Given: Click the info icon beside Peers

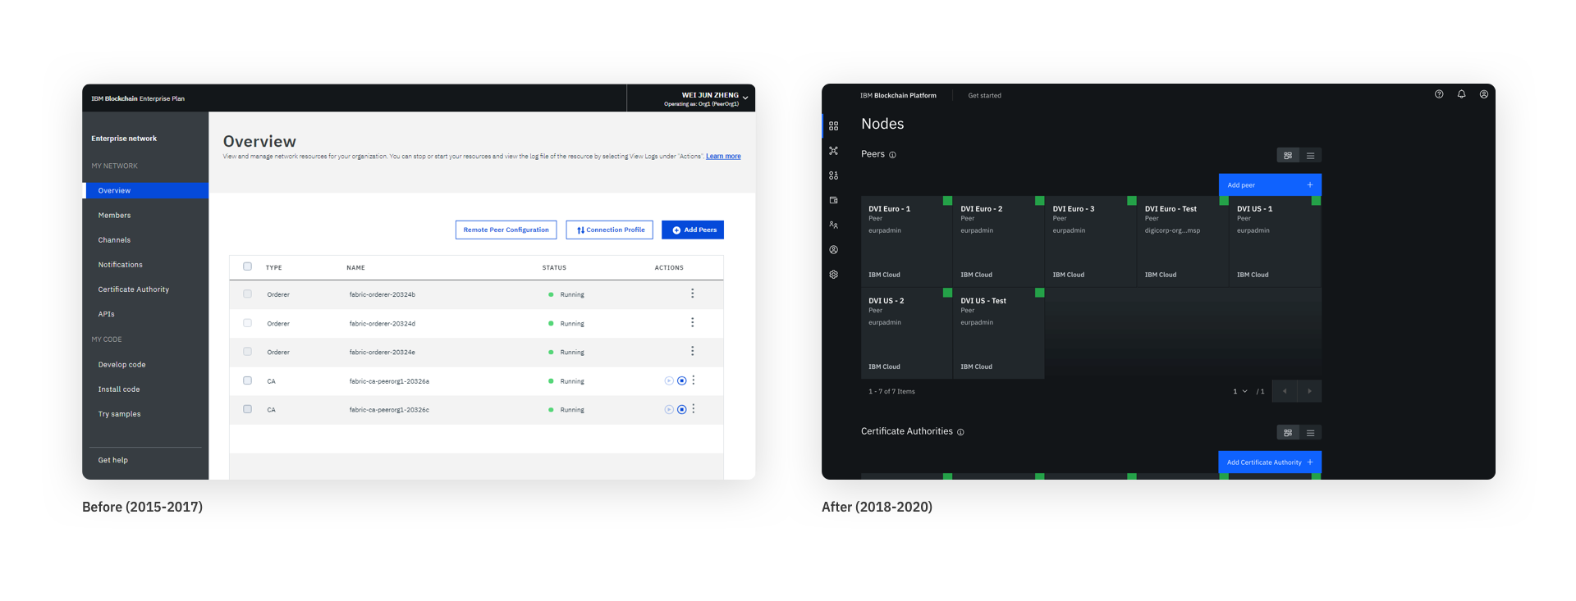Looking at the screenshot, I should point(892,155).
